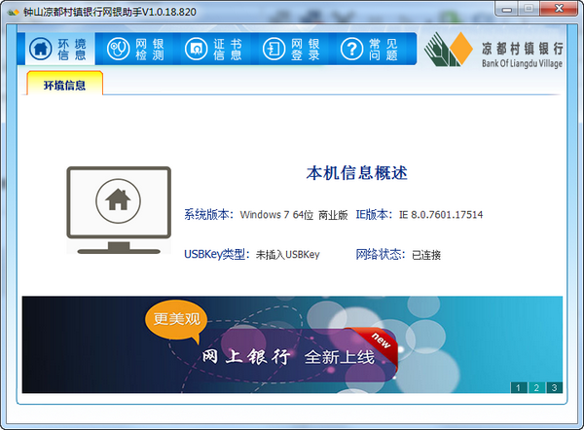584x430 pixels.
Task: Click the large monitor home icon
Action: [x=118, y=208]
